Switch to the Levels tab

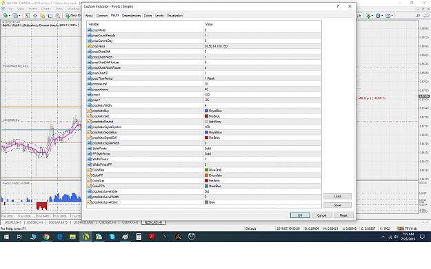pyautogui.click(x=159, y=16)
